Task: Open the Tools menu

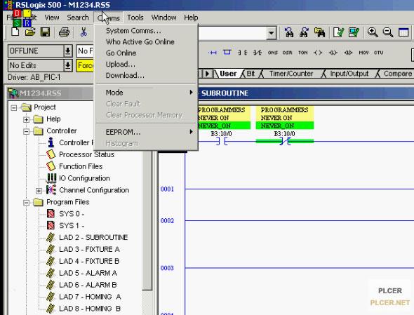Action: (135, 18)
